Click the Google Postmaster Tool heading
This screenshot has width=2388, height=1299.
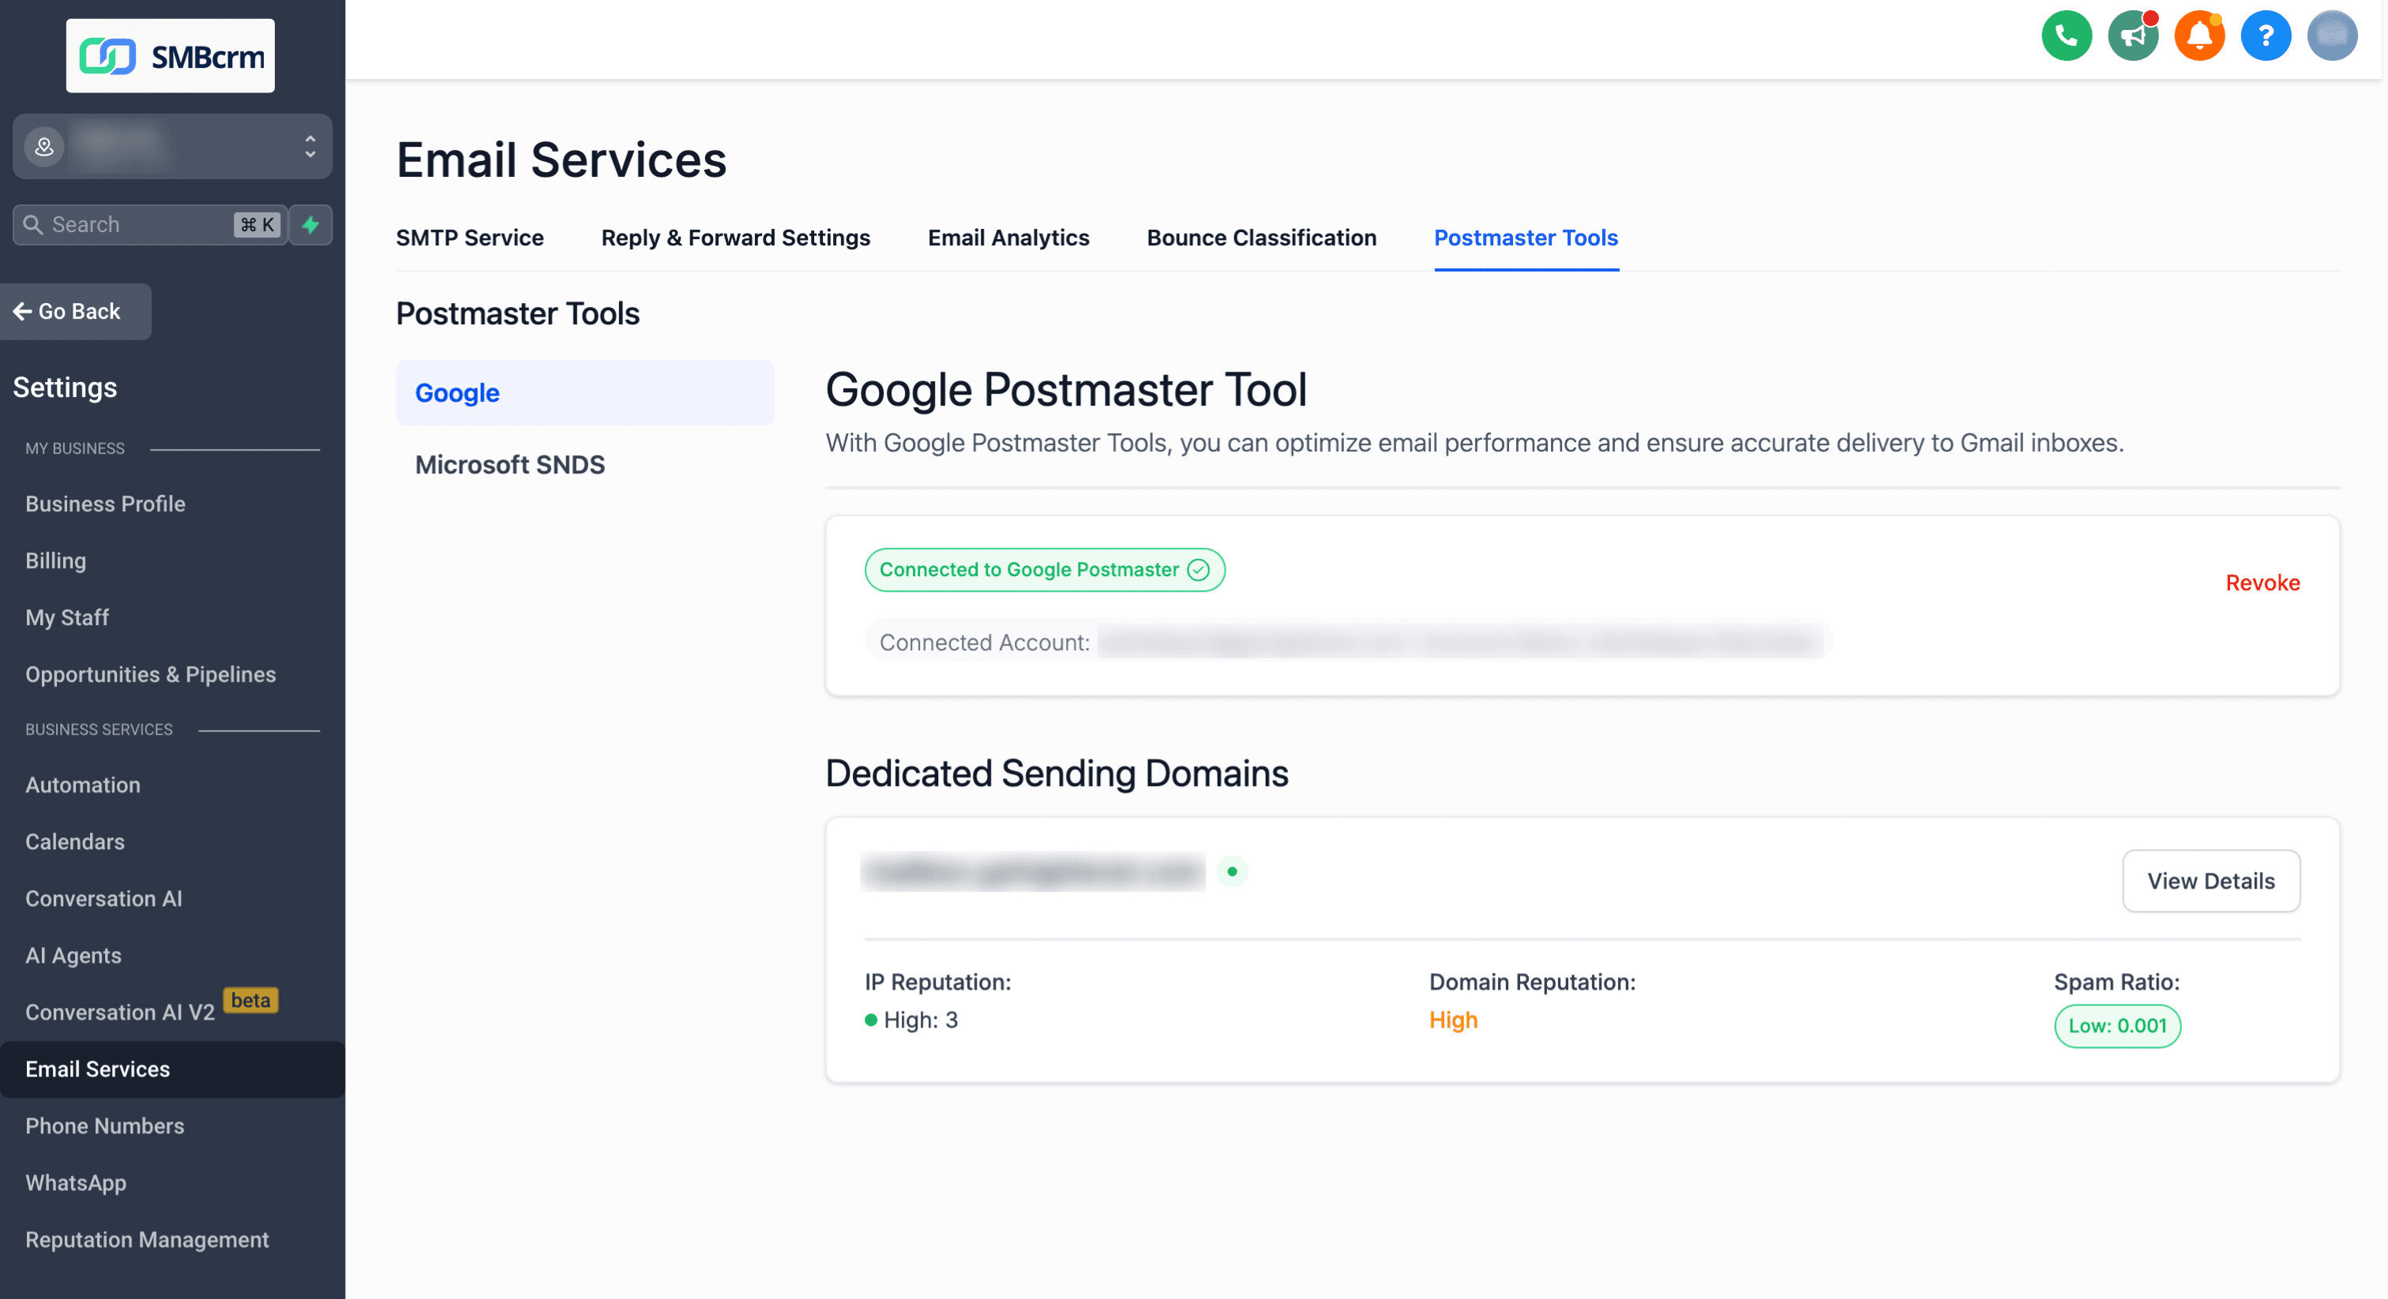(x=1066, y=389)
